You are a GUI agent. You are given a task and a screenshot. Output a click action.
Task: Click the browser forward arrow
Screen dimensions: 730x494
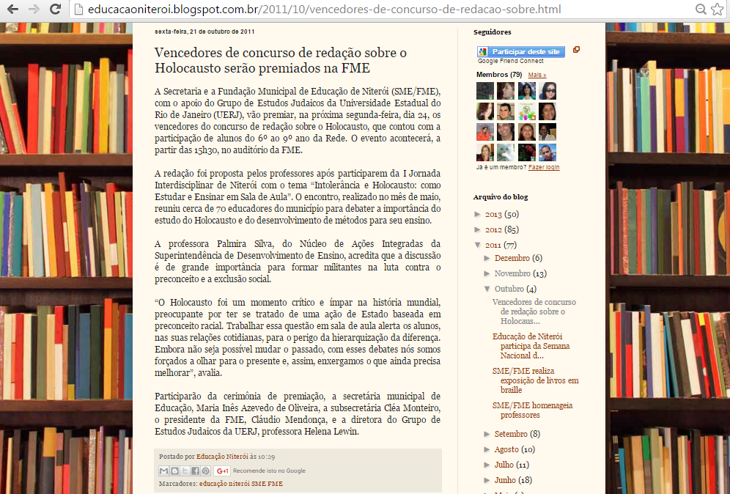[x=34, y=9]
